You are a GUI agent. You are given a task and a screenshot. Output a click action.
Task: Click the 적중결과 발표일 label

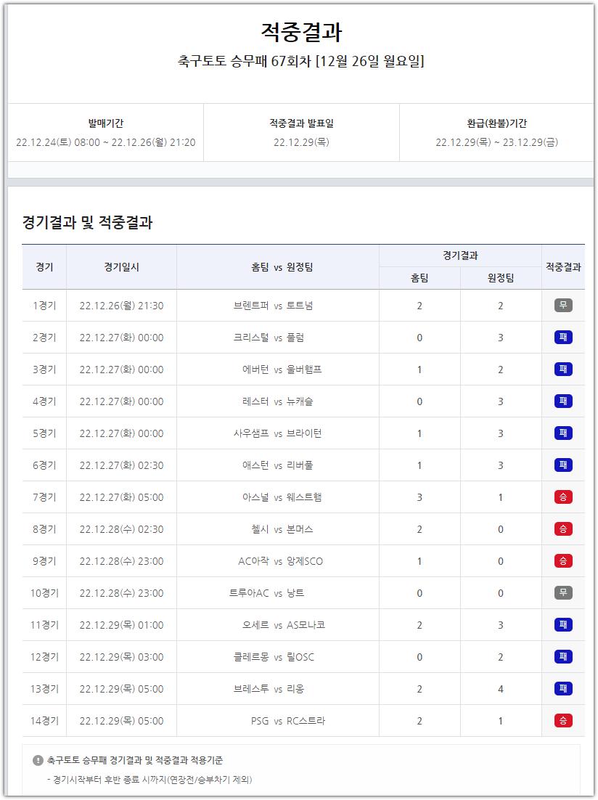click(301, 123)
